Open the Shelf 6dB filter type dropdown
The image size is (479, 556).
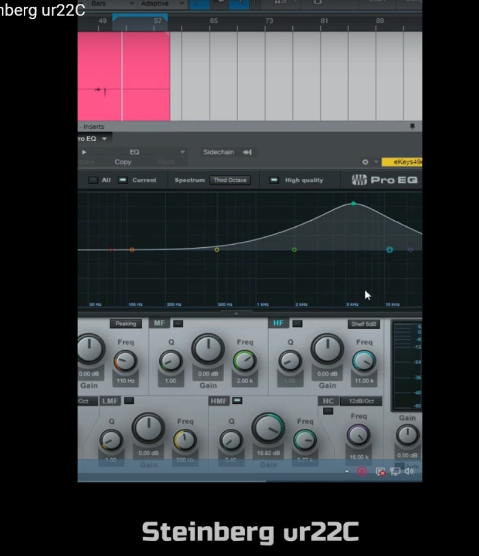pyautogui.click(x=364, y=324)
